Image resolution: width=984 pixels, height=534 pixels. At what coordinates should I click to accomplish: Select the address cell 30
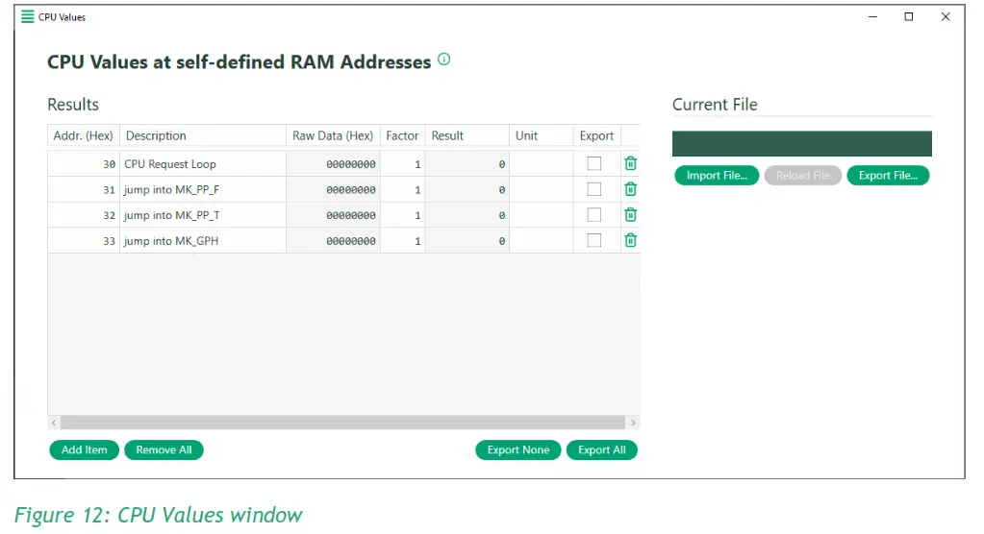[84, 163]
